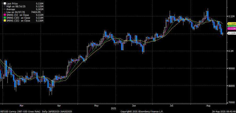The width and height of the screenshot is (236, 113).
Task: Click the pink SMAVG (5) color swatch
Action: point(5,15)
